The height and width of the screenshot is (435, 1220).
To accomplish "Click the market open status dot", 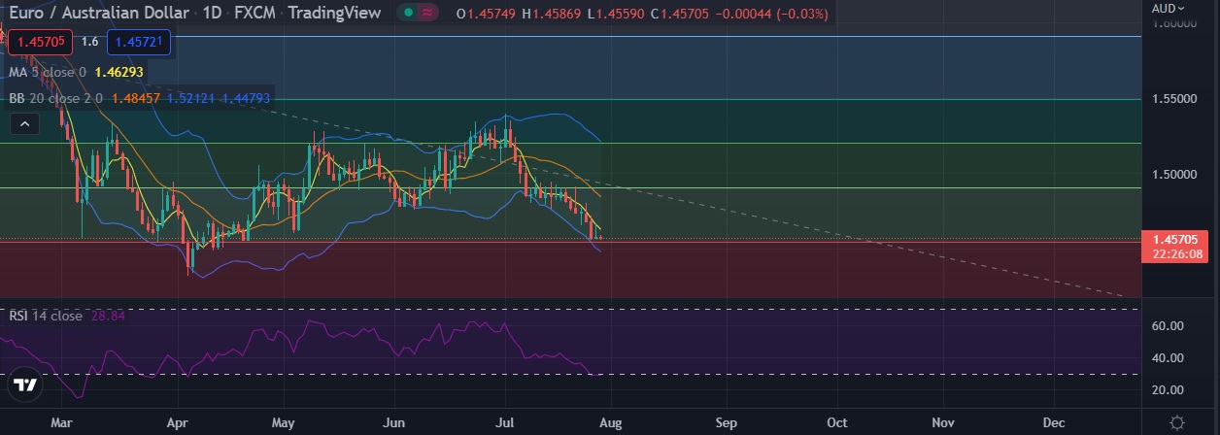I will (x=409, y=14).
